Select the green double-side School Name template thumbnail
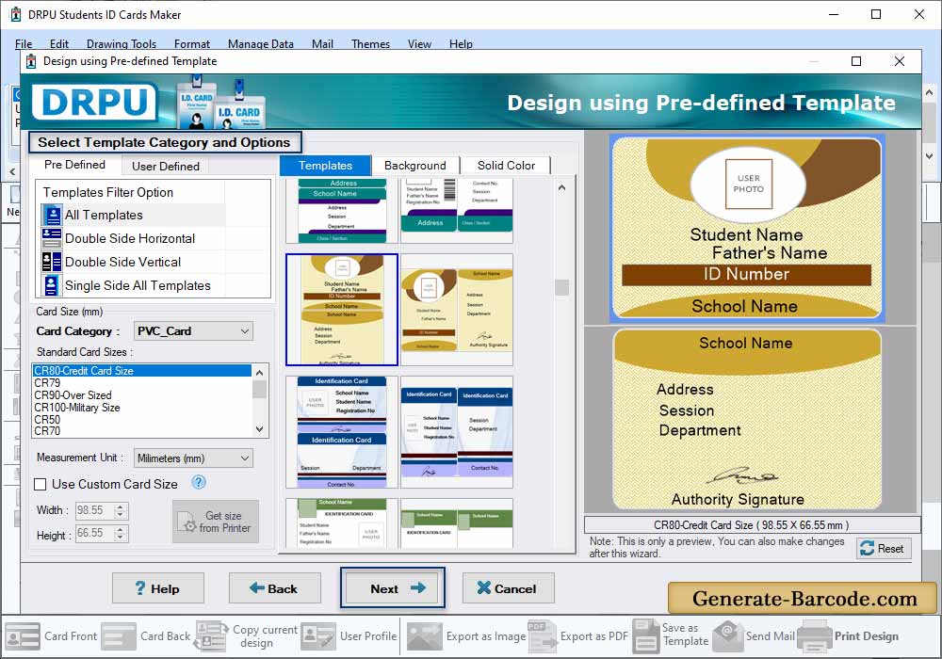The height and width of the screenshot is (659, 942). click(457, 522)
